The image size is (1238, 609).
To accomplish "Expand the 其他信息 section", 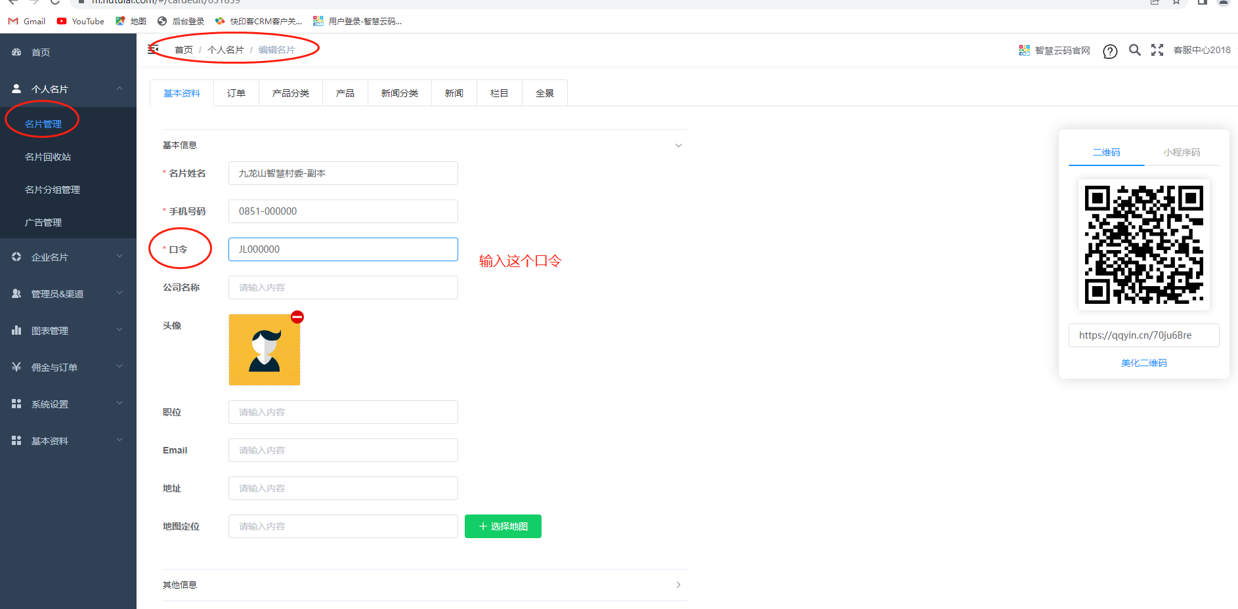I will [x=678, y=585].
